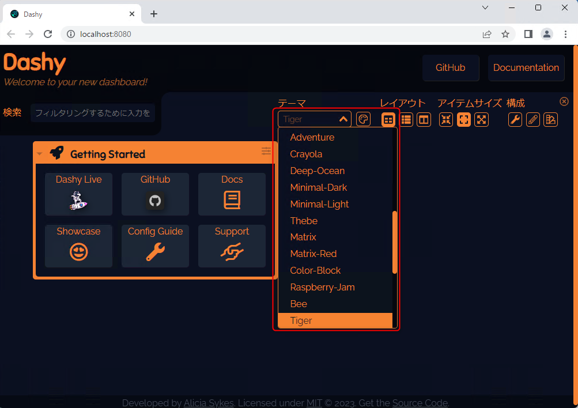Open the Support tile

pyautogui.click(x=232, y=246)
